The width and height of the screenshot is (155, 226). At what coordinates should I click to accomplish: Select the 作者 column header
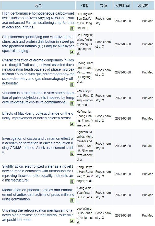(85, 6)
